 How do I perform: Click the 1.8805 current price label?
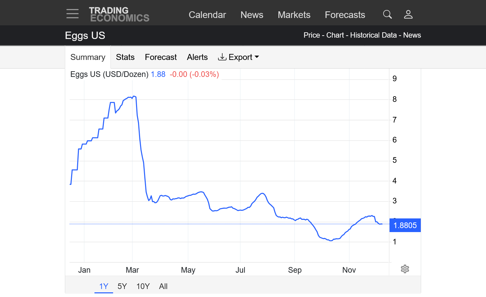pos(405,225)
